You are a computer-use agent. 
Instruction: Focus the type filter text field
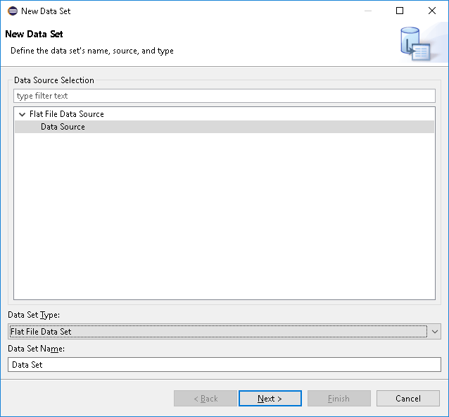[224, 96]
